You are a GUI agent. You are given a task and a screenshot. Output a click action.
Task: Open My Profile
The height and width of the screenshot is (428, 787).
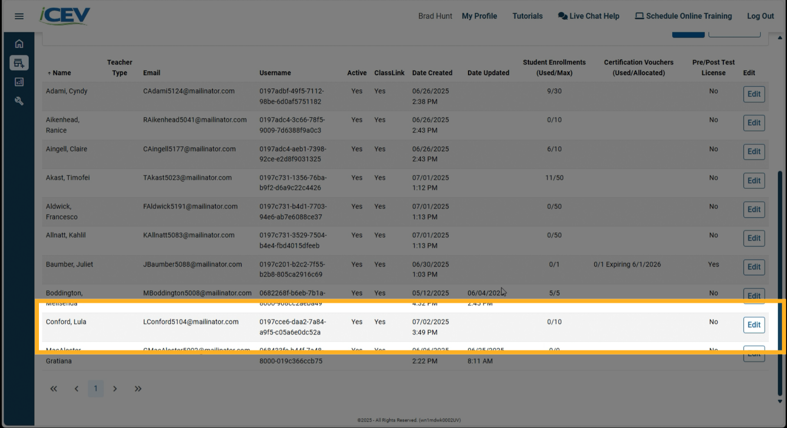479,16
